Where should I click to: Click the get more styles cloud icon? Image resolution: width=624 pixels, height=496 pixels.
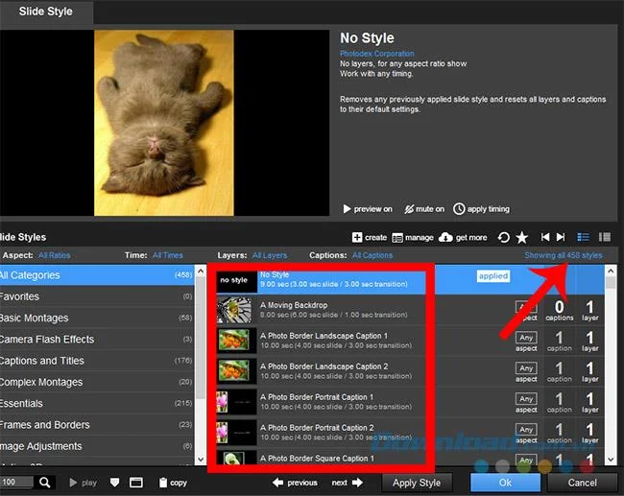pyautogui.click(x=445, y=237)
